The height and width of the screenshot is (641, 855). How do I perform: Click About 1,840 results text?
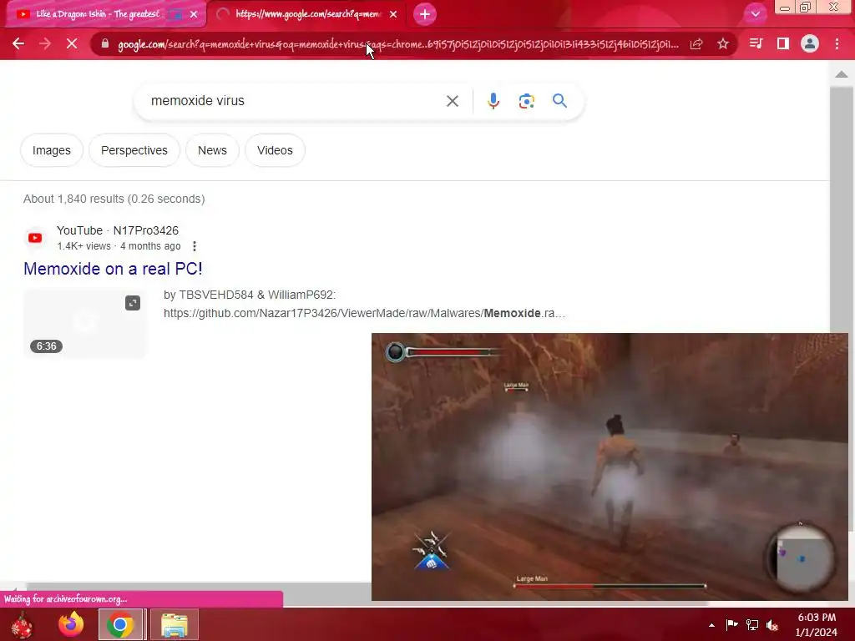point(114,199)
